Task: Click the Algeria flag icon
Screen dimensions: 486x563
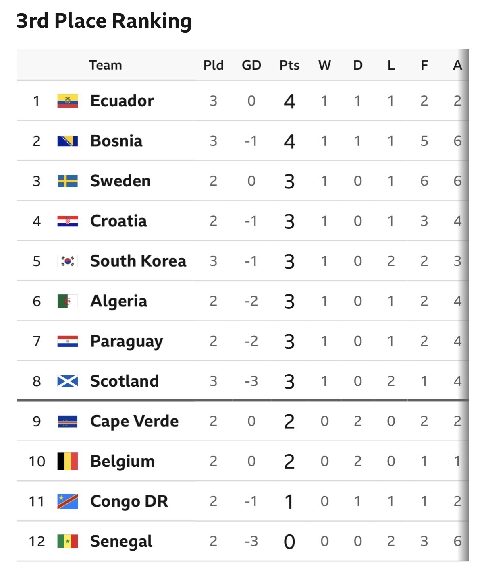Action: point(68,301)
